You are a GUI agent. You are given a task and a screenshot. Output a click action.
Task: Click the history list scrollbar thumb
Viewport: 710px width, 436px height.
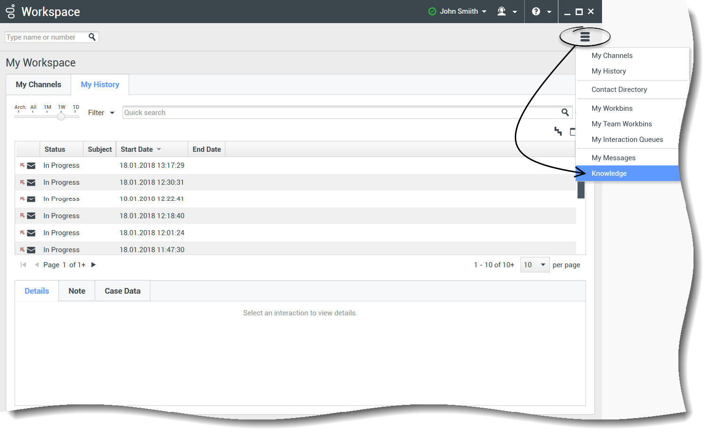point(581,189)
